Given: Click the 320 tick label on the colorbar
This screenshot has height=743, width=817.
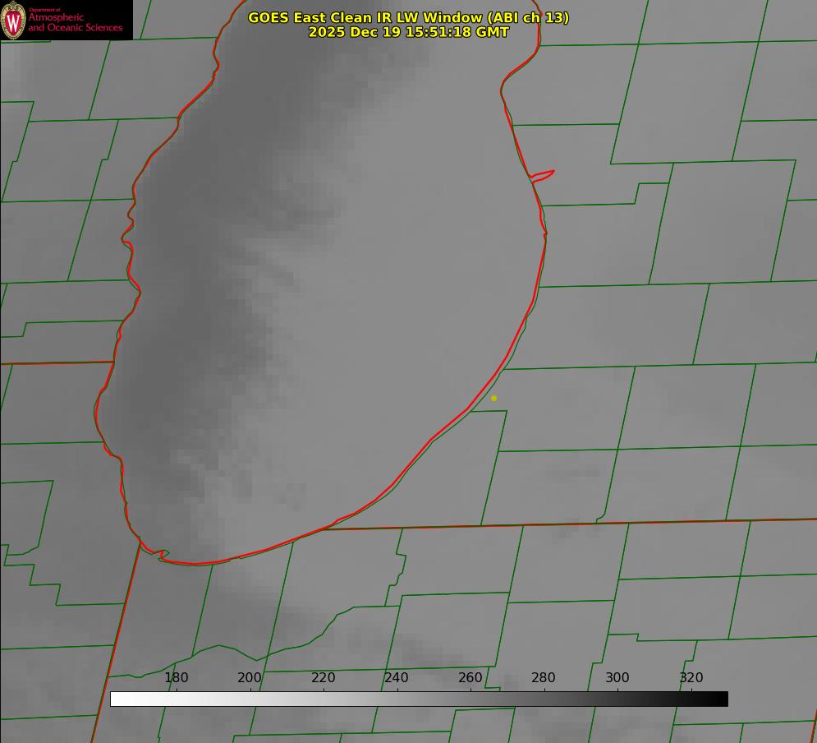Looking at the screenshot, I should 691,677.
